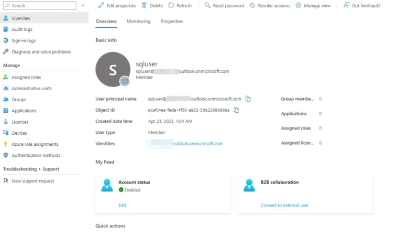Image resolution: width=419 pixels, height=236 pixels.
Task: Open Edit properties in toolbar
Action: (117, 6)
